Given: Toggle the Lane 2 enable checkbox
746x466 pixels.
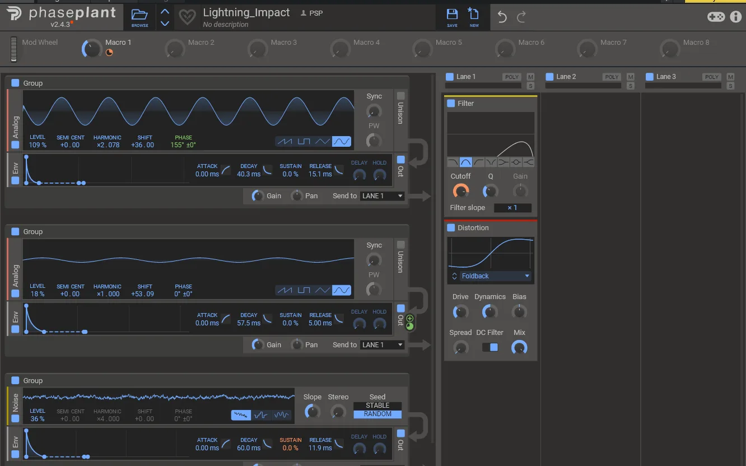Looking at the screenshot, I should (x=550, y=77).
